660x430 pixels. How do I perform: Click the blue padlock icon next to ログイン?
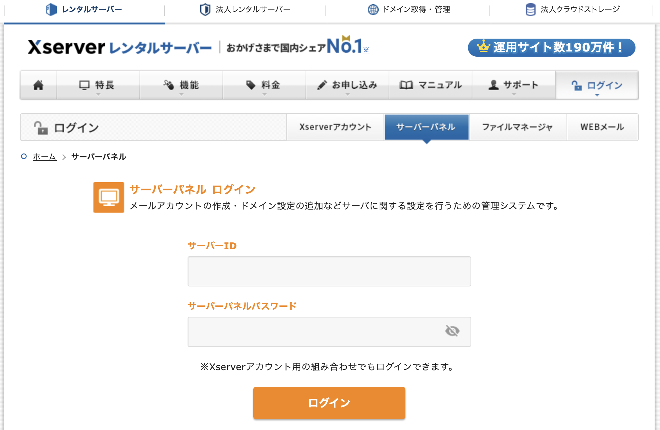pos(577,85)
